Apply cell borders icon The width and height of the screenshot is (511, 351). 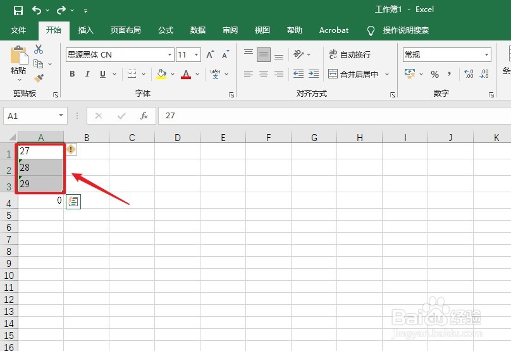pos(132,74)
